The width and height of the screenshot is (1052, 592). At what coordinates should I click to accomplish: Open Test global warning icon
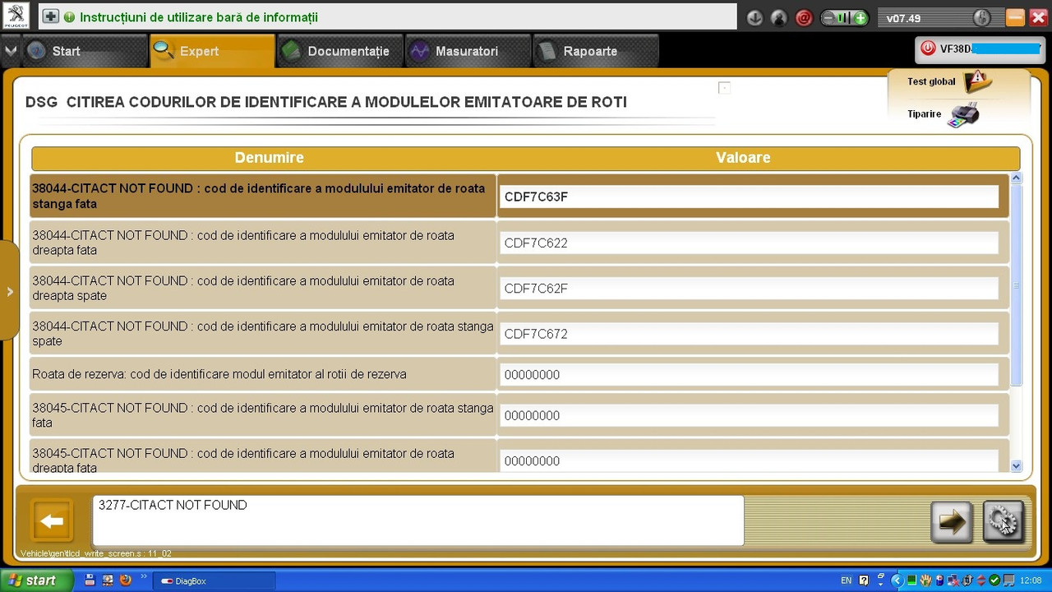(978, 81)
